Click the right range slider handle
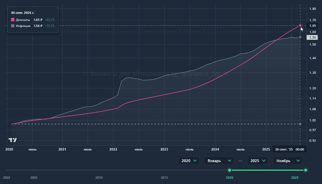 tap(306, 170)
